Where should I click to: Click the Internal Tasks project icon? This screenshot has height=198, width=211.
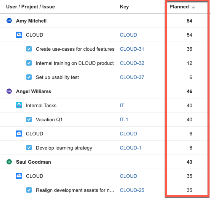(19, 105)
